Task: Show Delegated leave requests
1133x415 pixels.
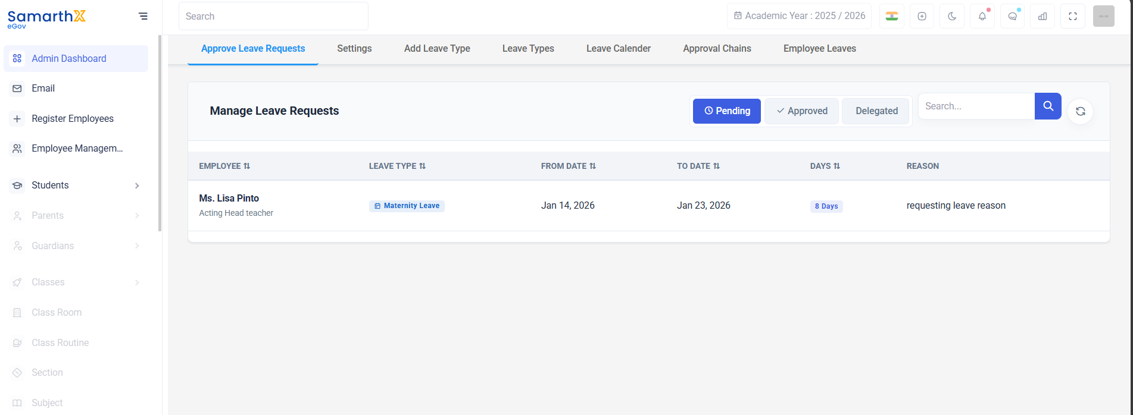Action: click(876, 111)
